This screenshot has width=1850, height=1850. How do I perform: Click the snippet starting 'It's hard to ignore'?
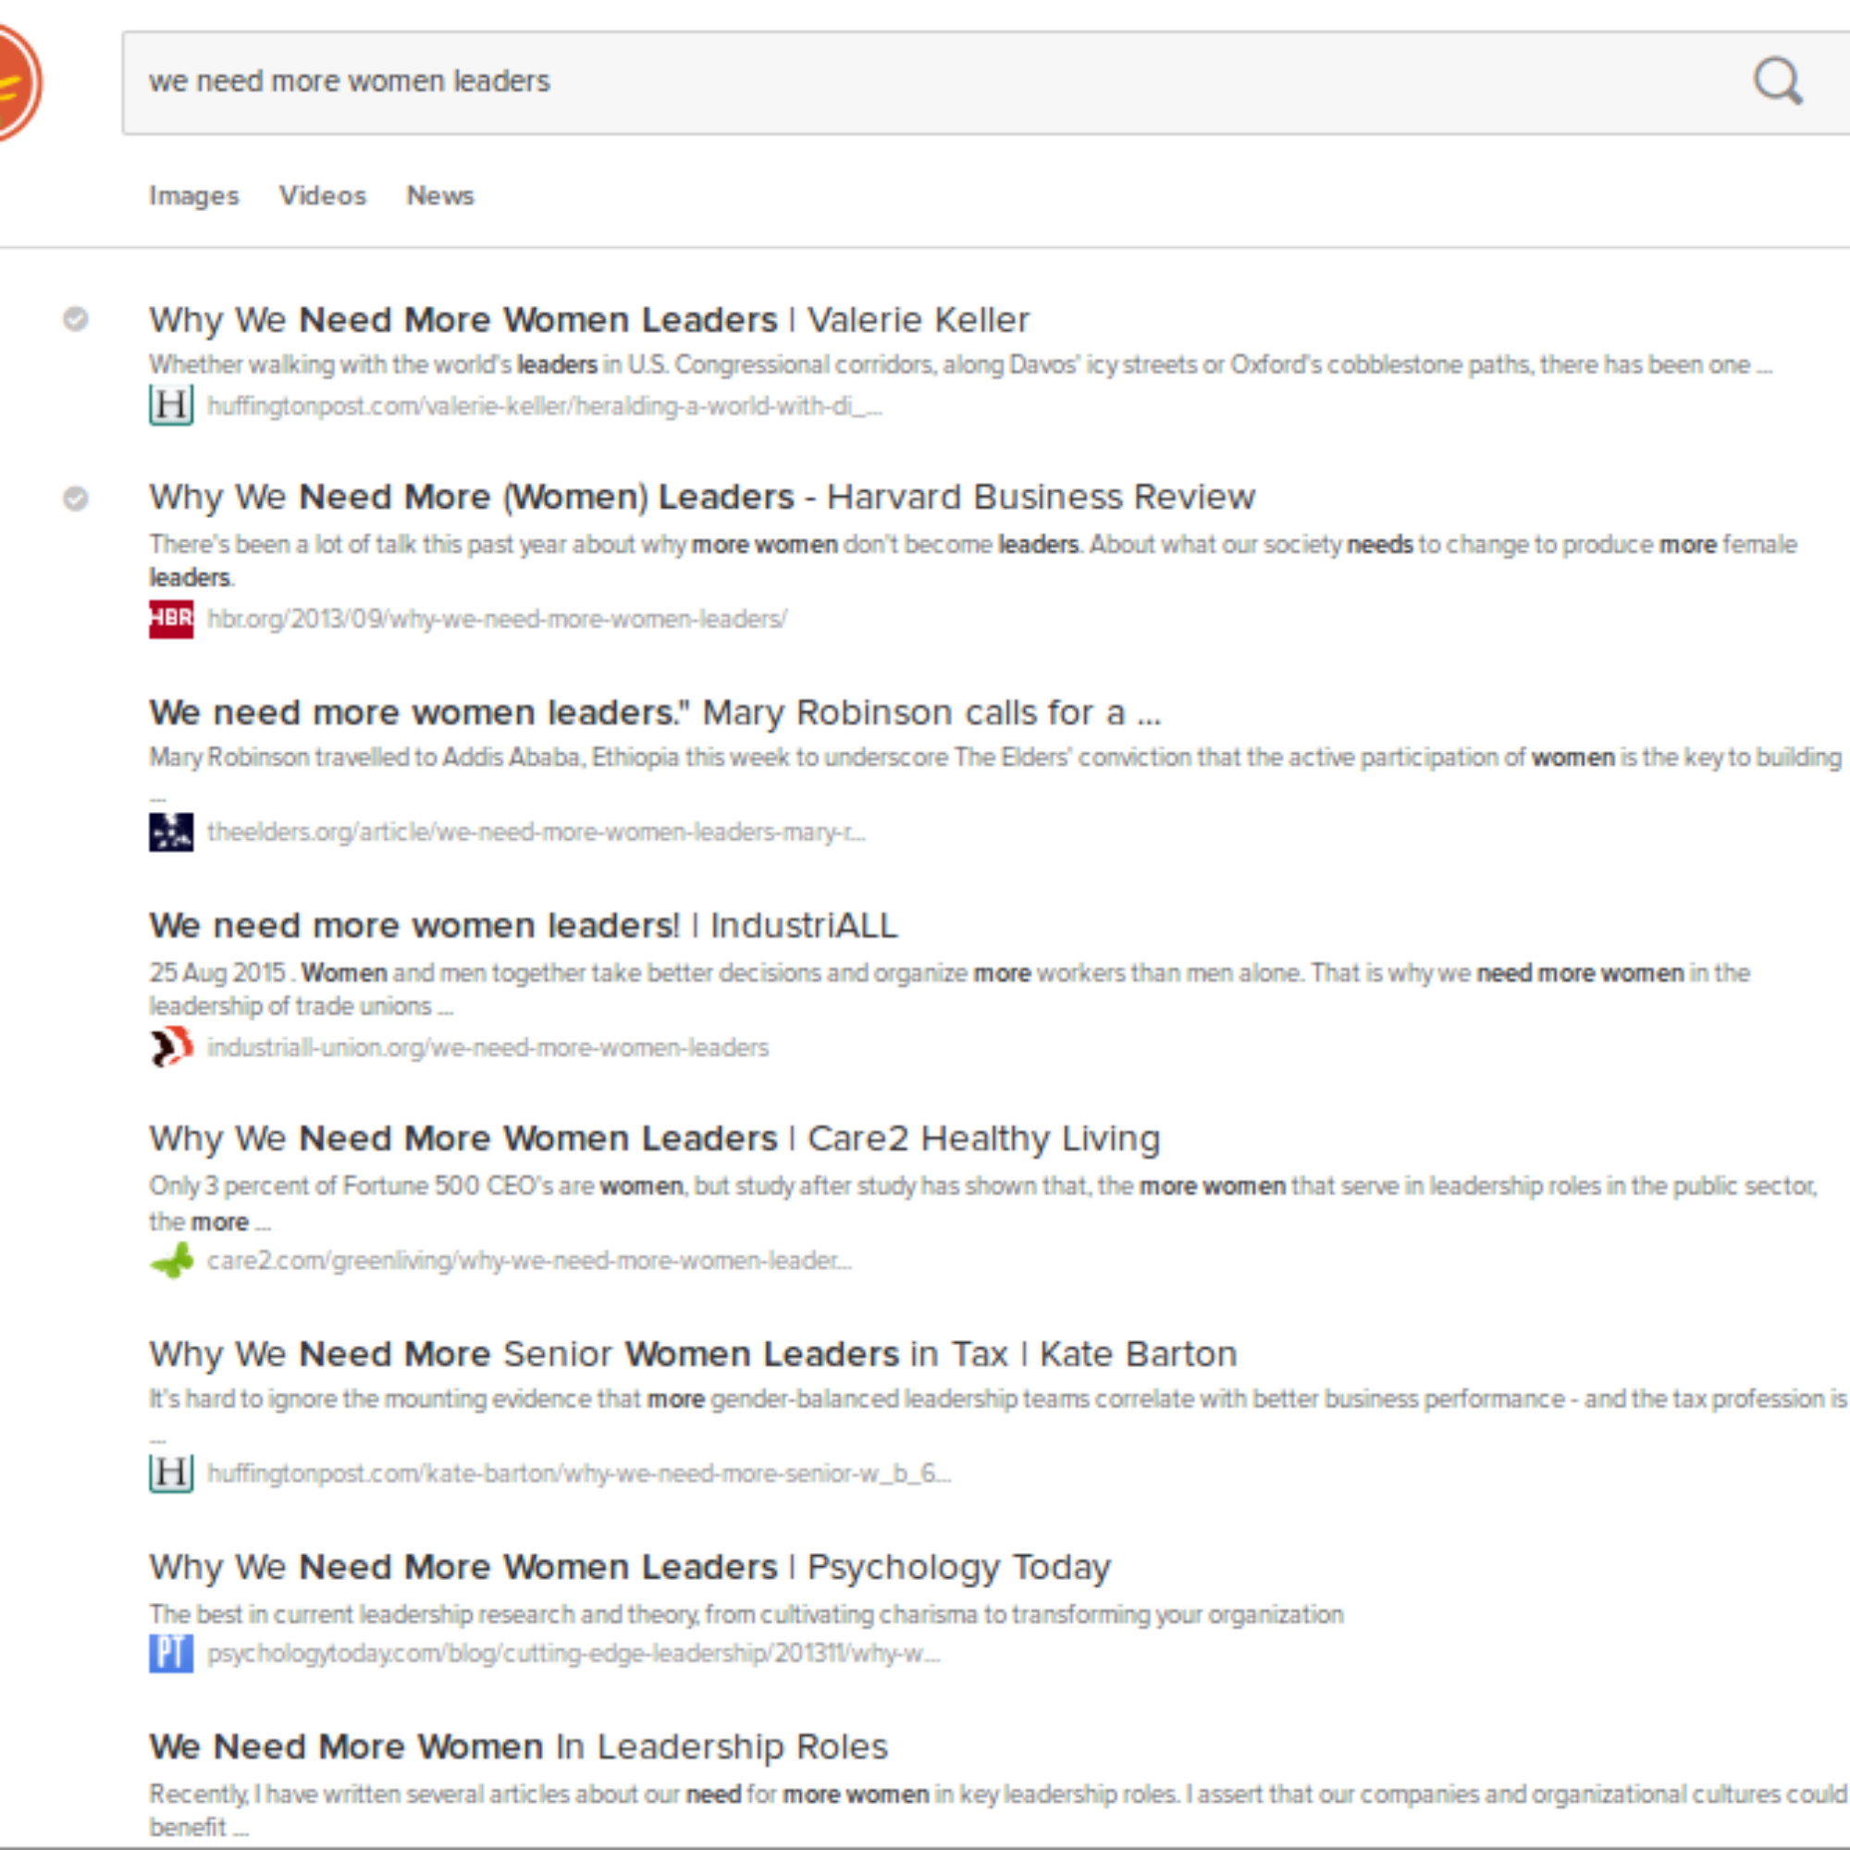tap(998, 1415)
